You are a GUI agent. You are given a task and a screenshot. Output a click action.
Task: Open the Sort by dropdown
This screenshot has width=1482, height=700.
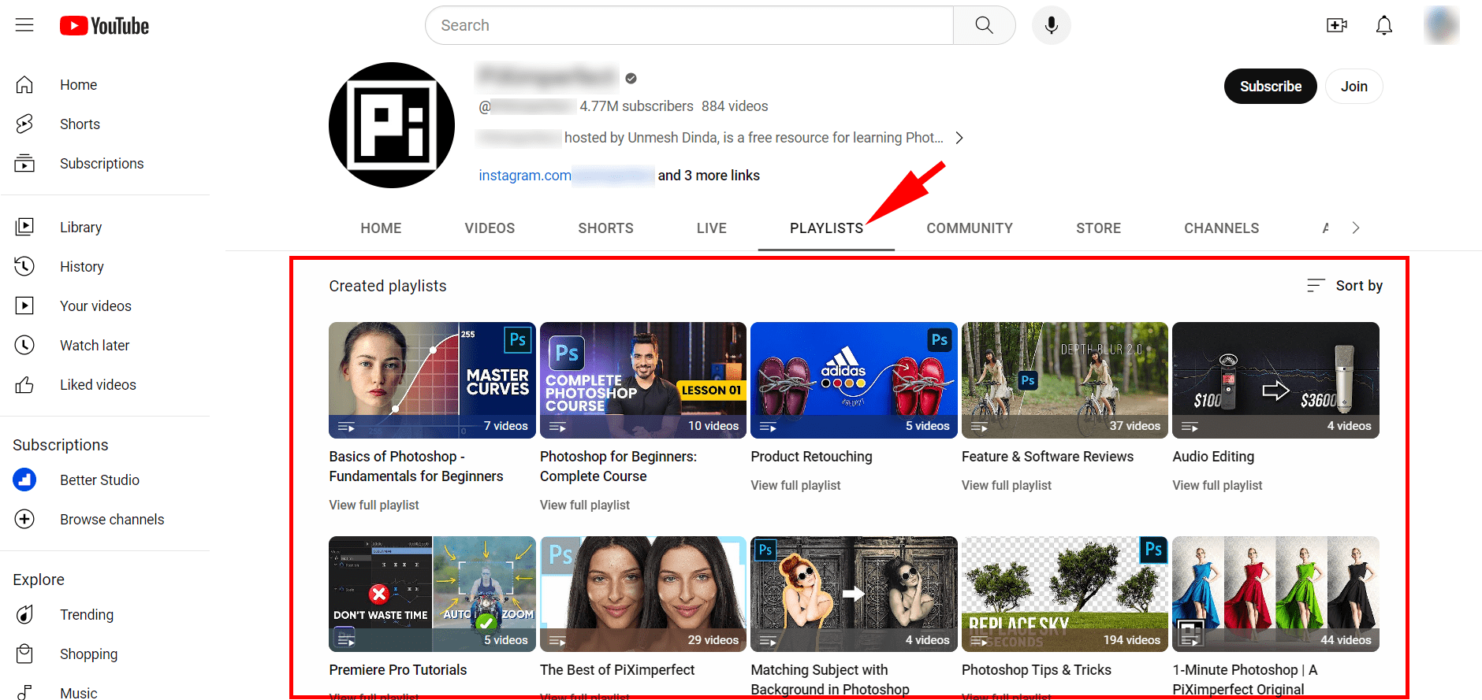[1344, 285]
